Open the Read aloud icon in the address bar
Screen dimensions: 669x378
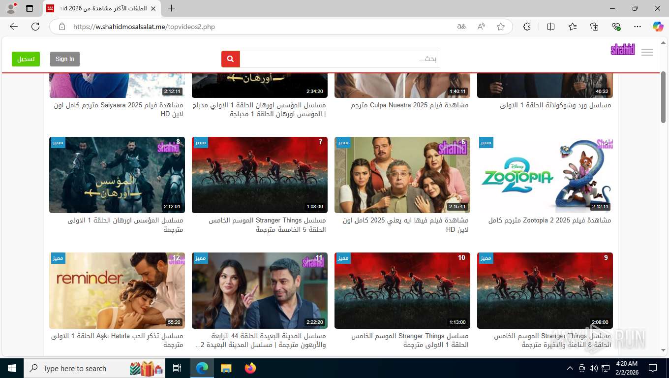(481, 27)
